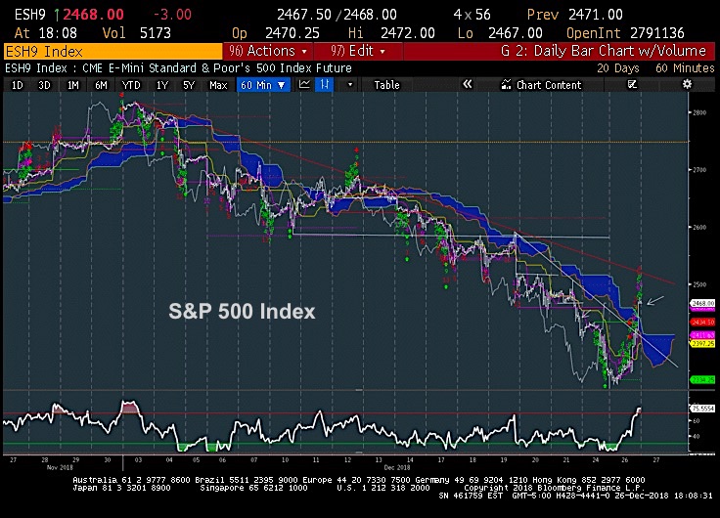This screenshot has width=720, height=518.
Task: Open the 97) Edit menu
Action: (358, 51)
